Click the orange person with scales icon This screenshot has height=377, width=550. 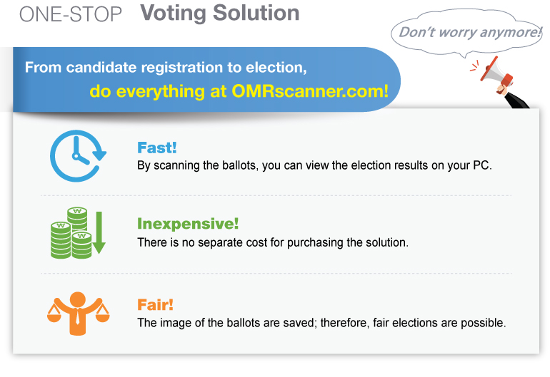point(76,312)
